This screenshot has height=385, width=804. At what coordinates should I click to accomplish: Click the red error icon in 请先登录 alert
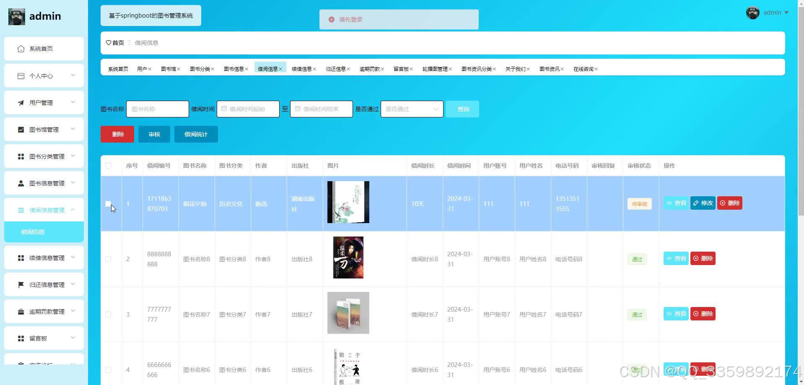[x=332, y=19]
